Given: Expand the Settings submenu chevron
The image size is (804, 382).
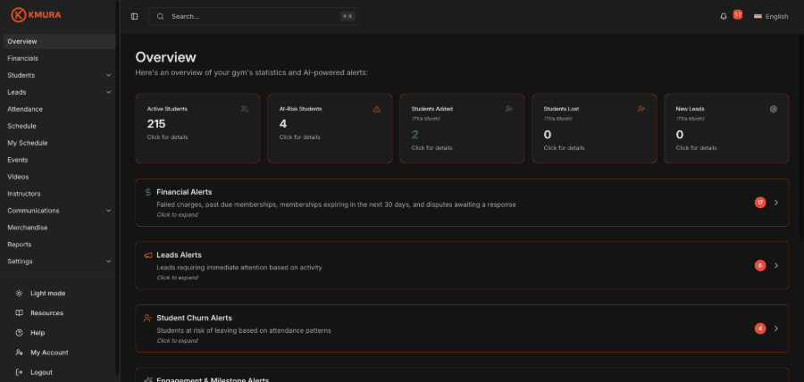Looking at the screenshot, I should (108, 262).
